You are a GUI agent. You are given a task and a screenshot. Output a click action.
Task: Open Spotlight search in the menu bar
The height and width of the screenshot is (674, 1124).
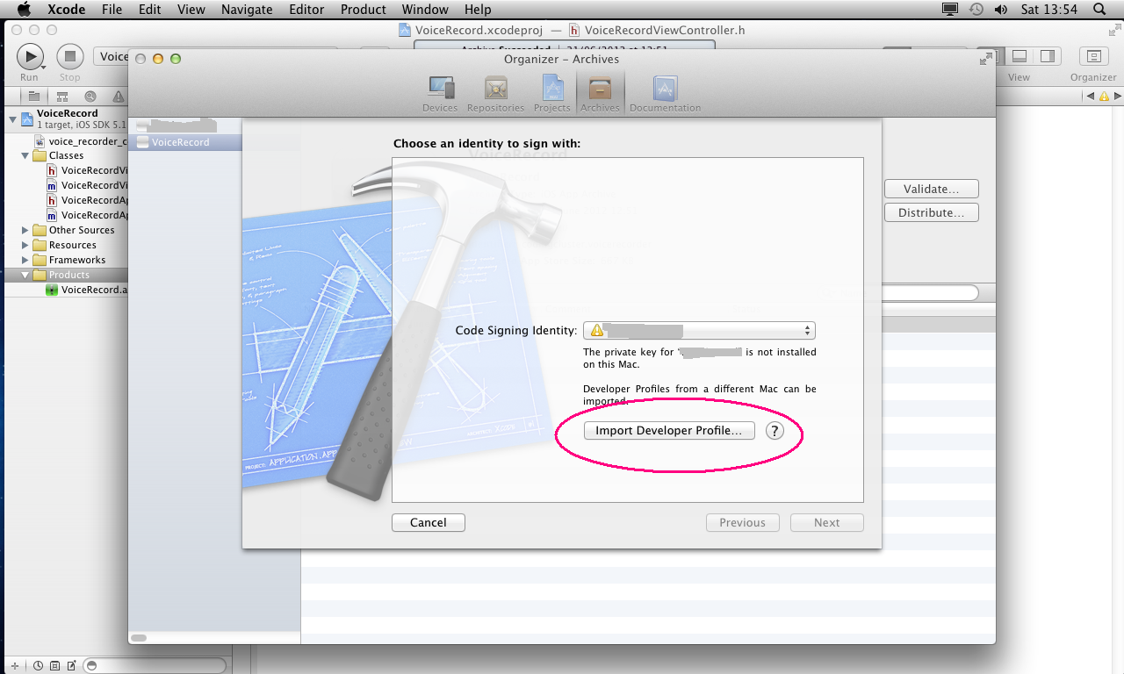1099,10
